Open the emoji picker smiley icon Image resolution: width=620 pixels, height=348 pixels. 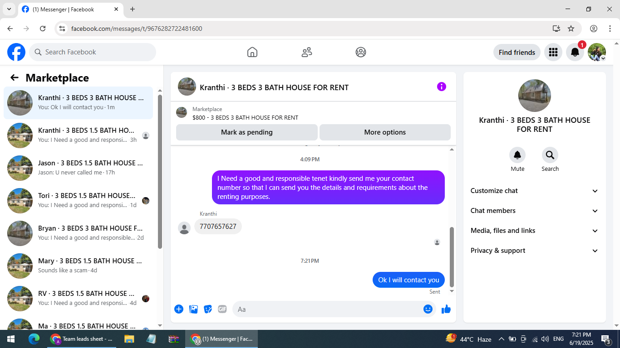(x=428, y=309)
